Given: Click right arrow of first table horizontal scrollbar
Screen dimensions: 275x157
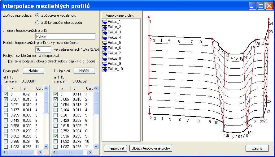Looking at the screenshot, I should coord(40,152).
